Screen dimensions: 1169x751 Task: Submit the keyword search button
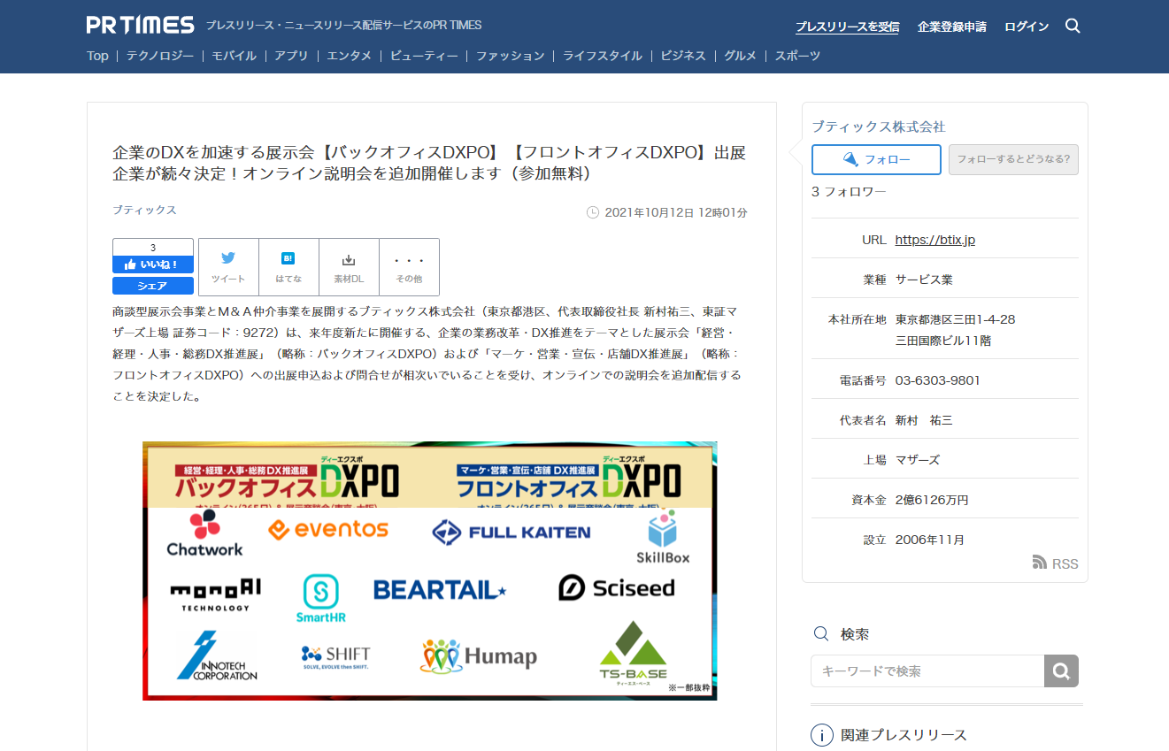click(x=1061, y=671)
